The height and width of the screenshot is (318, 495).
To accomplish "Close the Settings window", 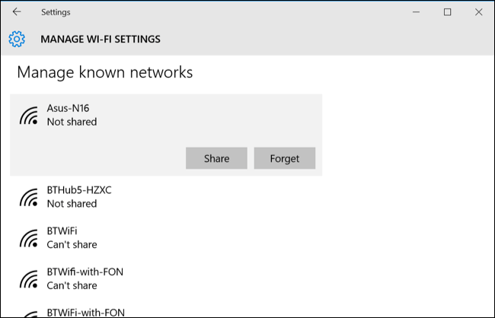I will pyautogui.click(x=478, y=12).
